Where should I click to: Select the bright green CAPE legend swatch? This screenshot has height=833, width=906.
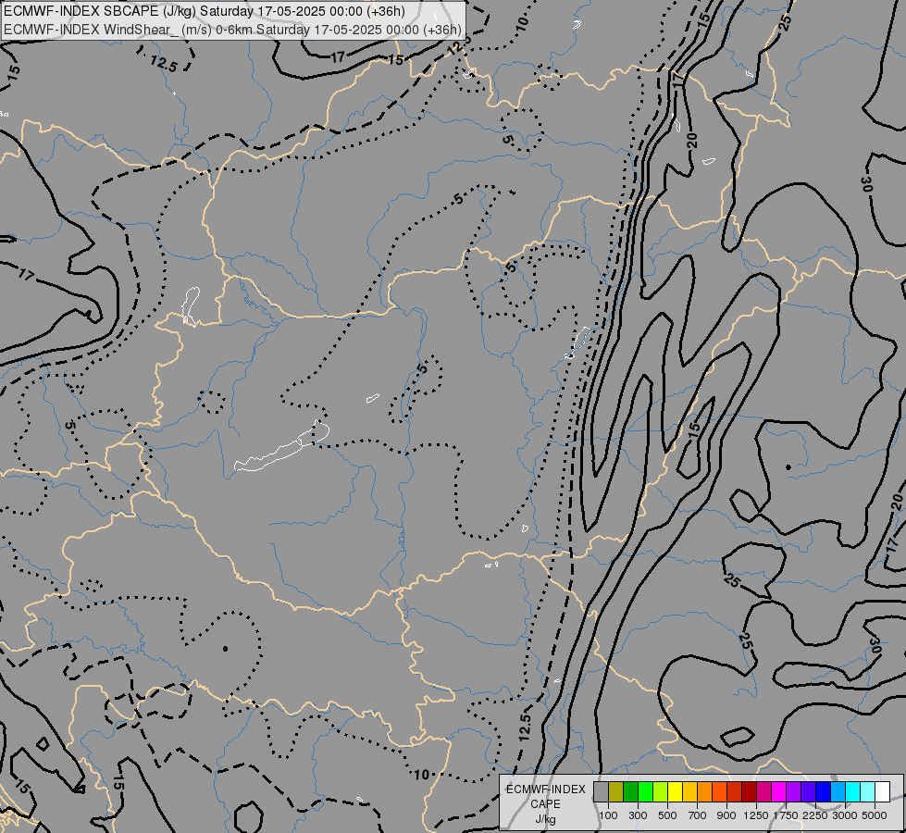[x=645, y=791]
